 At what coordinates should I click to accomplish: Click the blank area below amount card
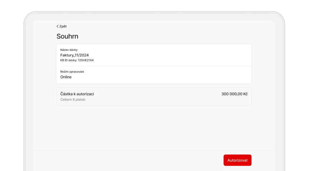(x=154, y=128)
